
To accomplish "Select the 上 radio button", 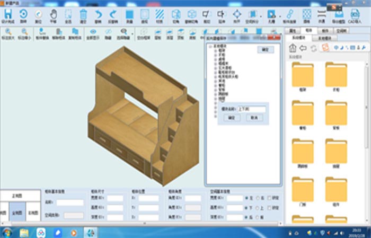I will point(258,208).
